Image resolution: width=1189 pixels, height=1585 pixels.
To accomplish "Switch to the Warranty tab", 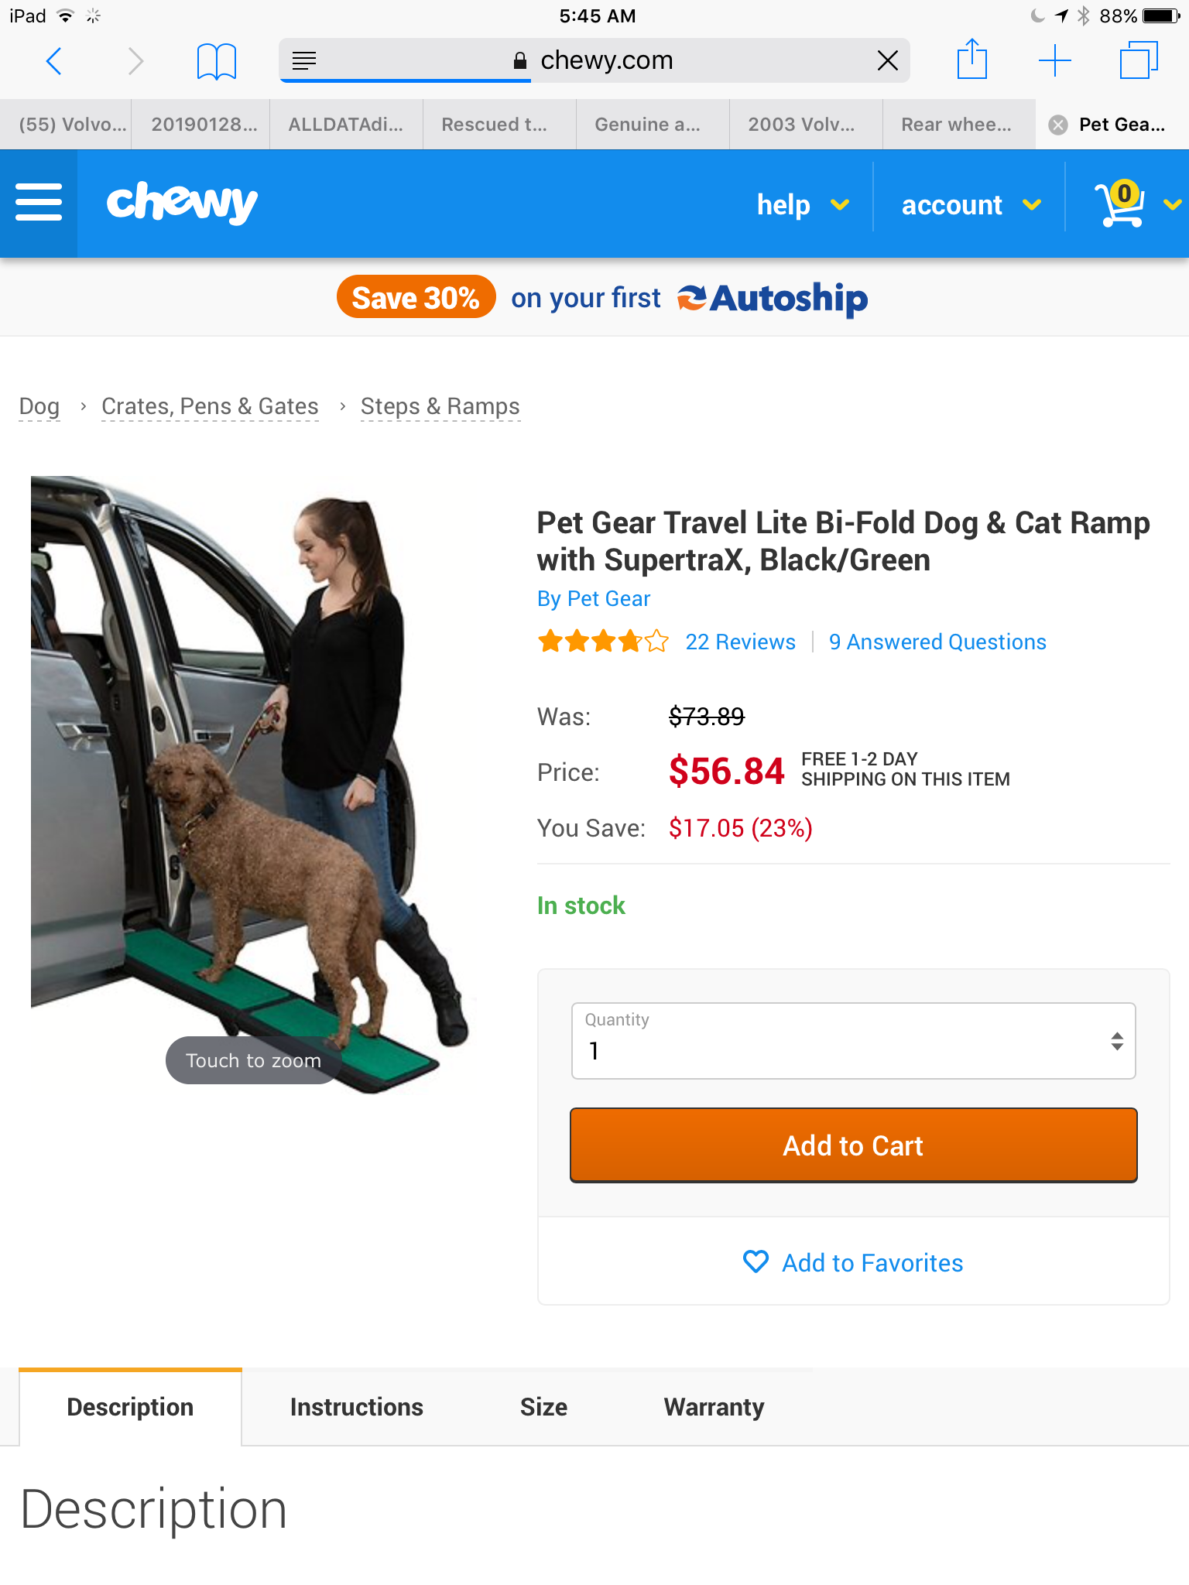I will (714, 1406).
